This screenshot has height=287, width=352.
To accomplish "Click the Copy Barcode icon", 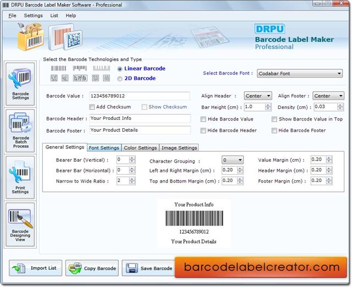I will click(75, 268).
